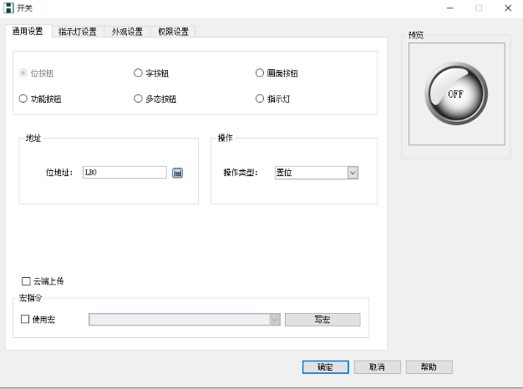Enable the 云端上传 checkbox
Screen dimensions: 523x389
(x=26, y=281)
